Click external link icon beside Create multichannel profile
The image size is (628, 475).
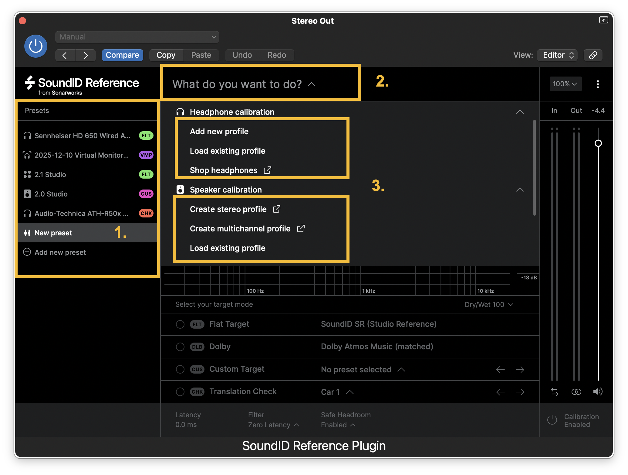point(301,228)
